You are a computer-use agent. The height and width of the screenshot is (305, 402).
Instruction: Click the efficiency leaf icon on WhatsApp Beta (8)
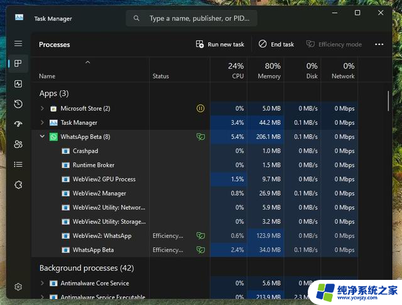(x=200, y=137)
